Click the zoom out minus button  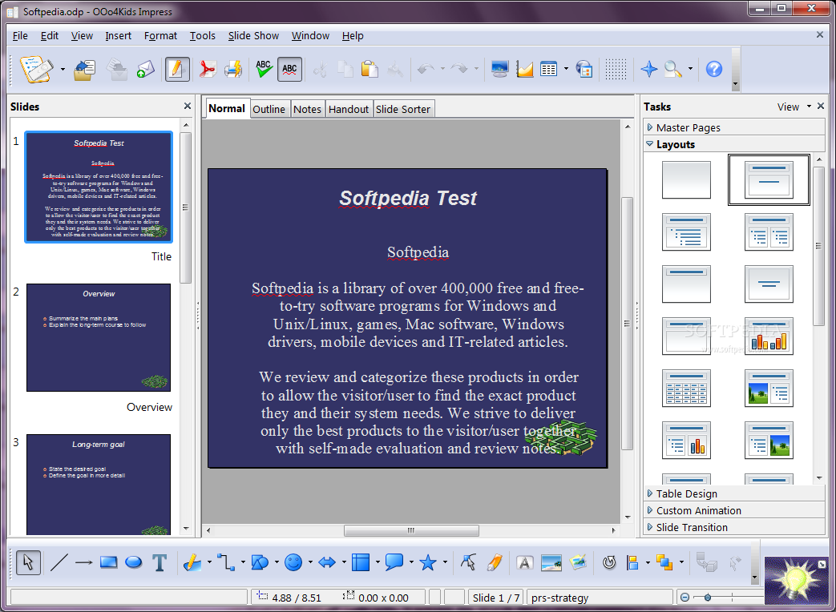coord(685,598)
